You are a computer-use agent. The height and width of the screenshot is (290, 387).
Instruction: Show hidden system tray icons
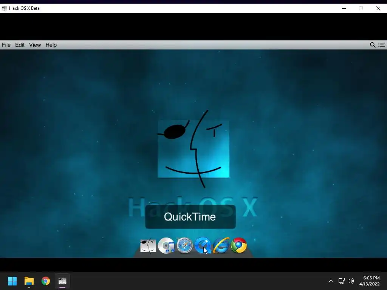coord(331,281)
